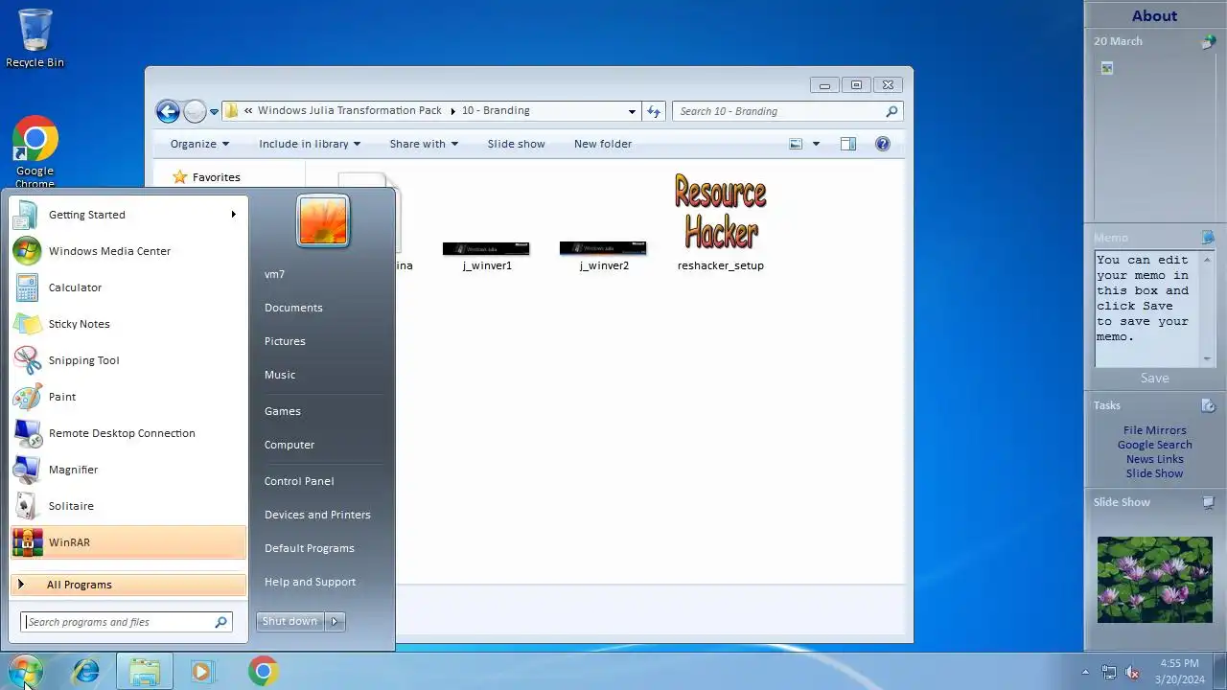Click the user account picture

pos(323,221)
